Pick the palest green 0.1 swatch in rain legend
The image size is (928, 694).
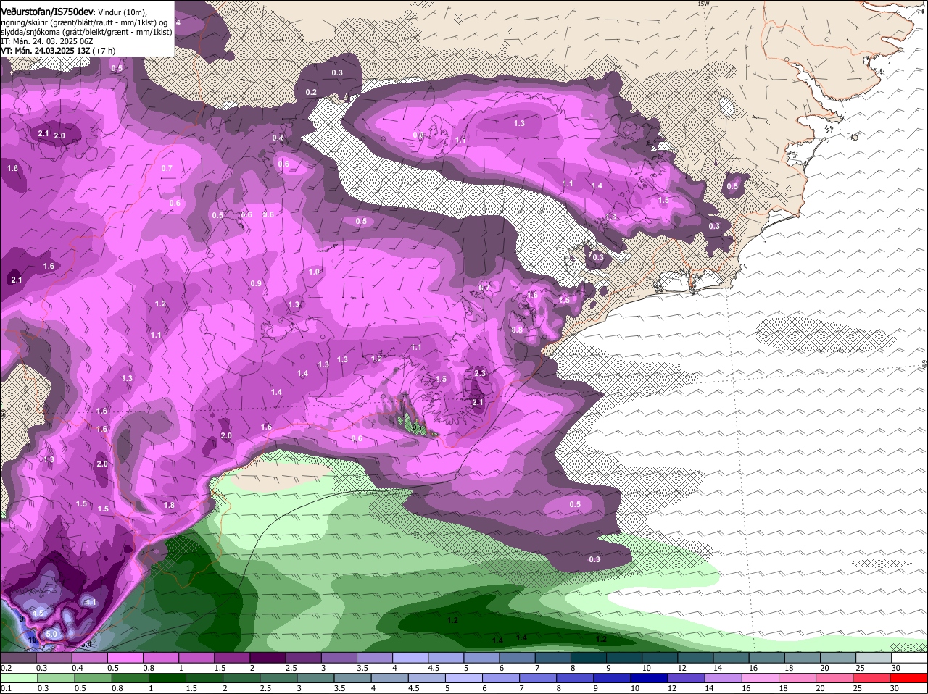click(x=18, y=677)
